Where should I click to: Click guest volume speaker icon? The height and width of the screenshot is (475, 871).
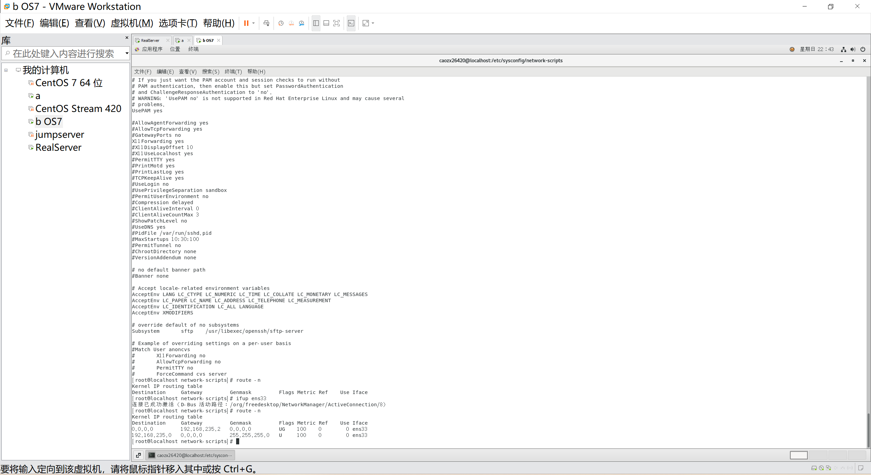(853, 49)
